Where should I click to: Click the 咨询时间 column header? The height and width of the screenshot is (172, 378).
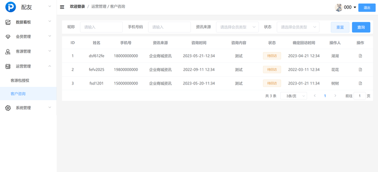[x=199, y=43]
